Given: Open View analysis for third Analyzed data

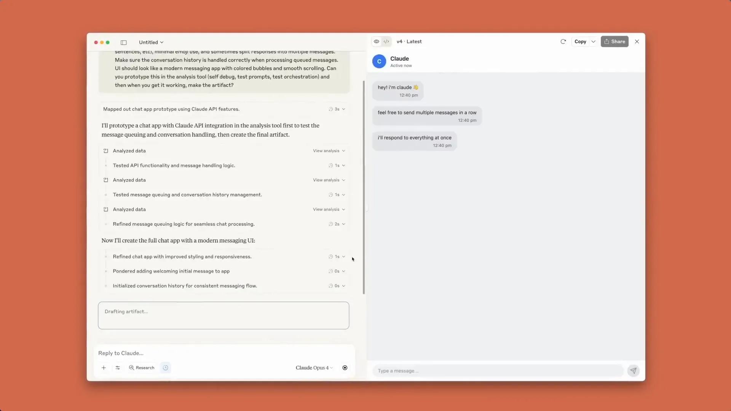Looking at the screenshot, I should click(x=329, y=210).
